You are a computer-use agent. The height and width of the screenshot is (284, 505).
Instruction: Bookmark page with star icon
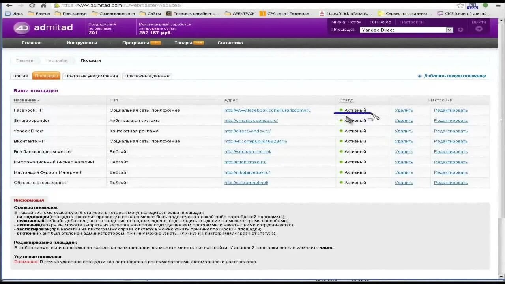[460, 6]
